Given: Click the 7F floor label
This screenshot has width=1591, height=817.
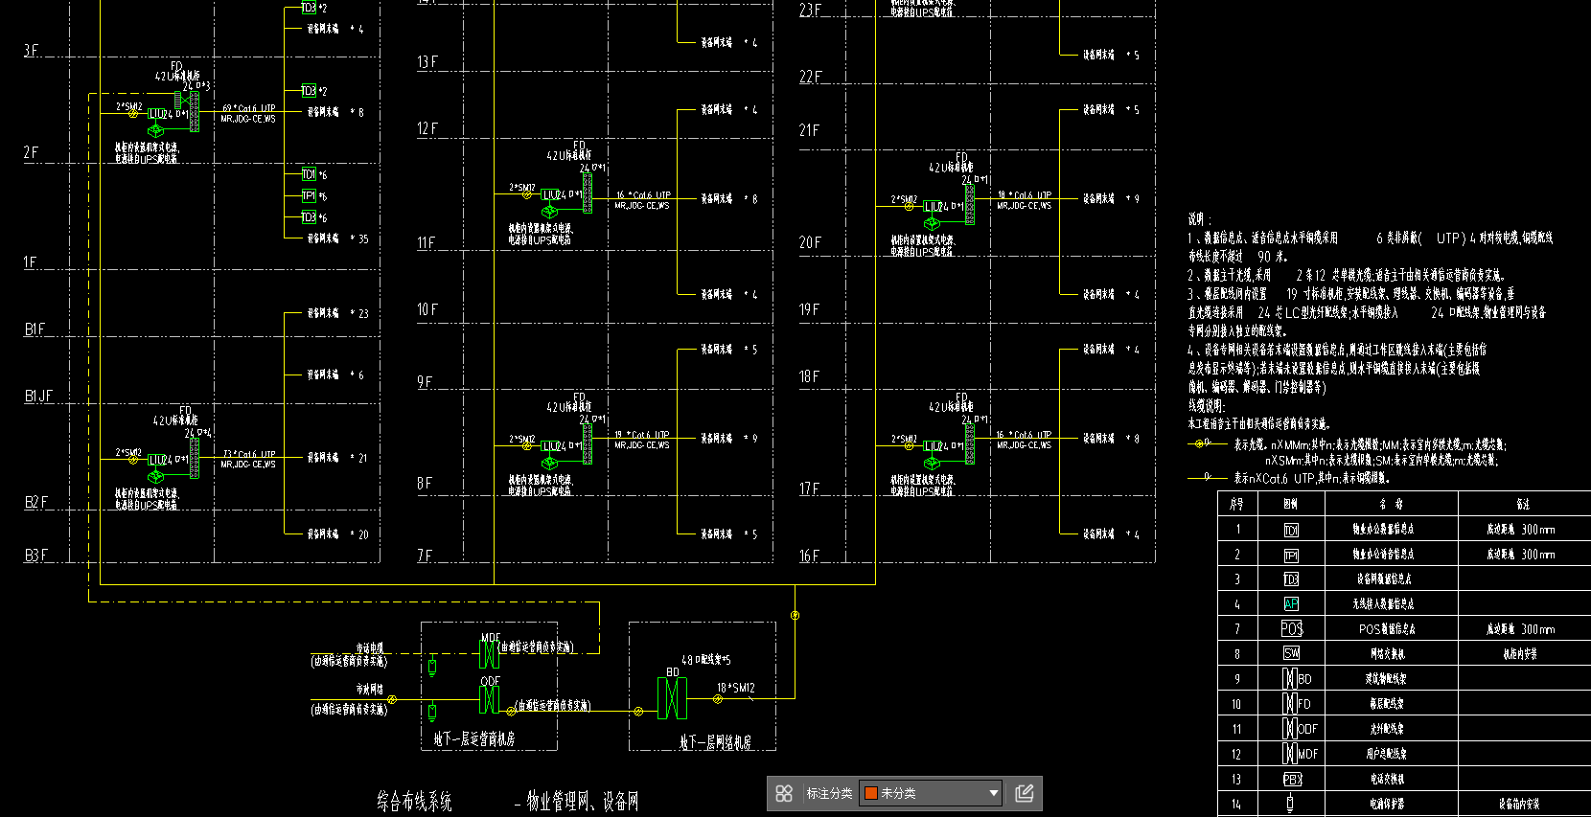Looking at the screenshot, I should pos(425,556).
